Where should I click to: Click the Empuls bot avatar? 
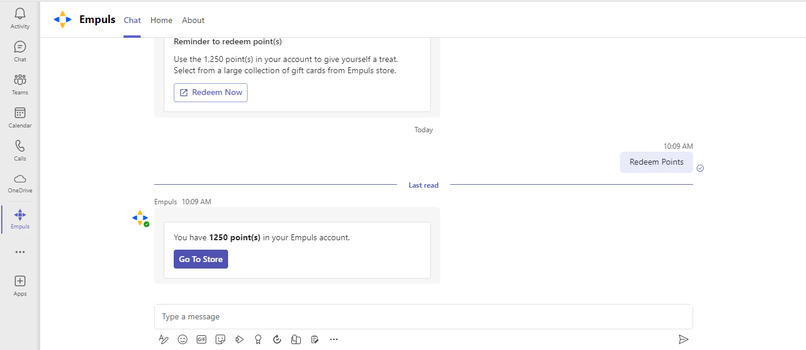(140, 218)
